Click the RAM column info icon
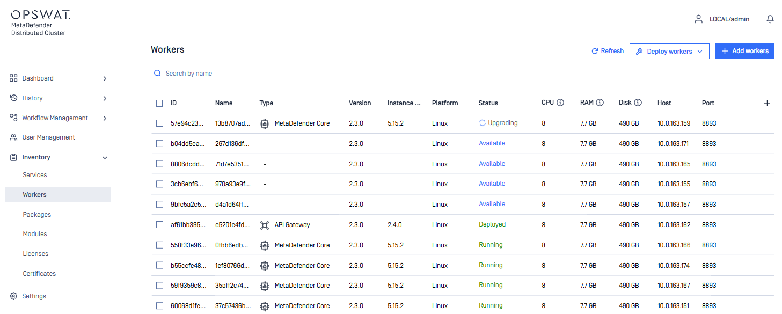This screenshot has height=314, width=782. point(600,103)
